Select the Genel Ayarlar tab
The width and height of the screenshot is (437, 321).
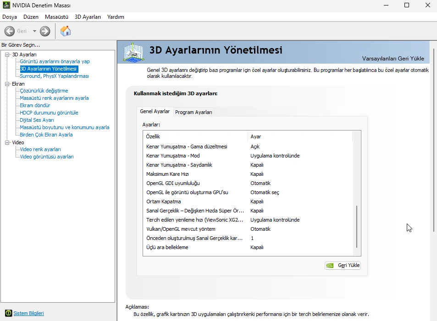coord(155,111)
